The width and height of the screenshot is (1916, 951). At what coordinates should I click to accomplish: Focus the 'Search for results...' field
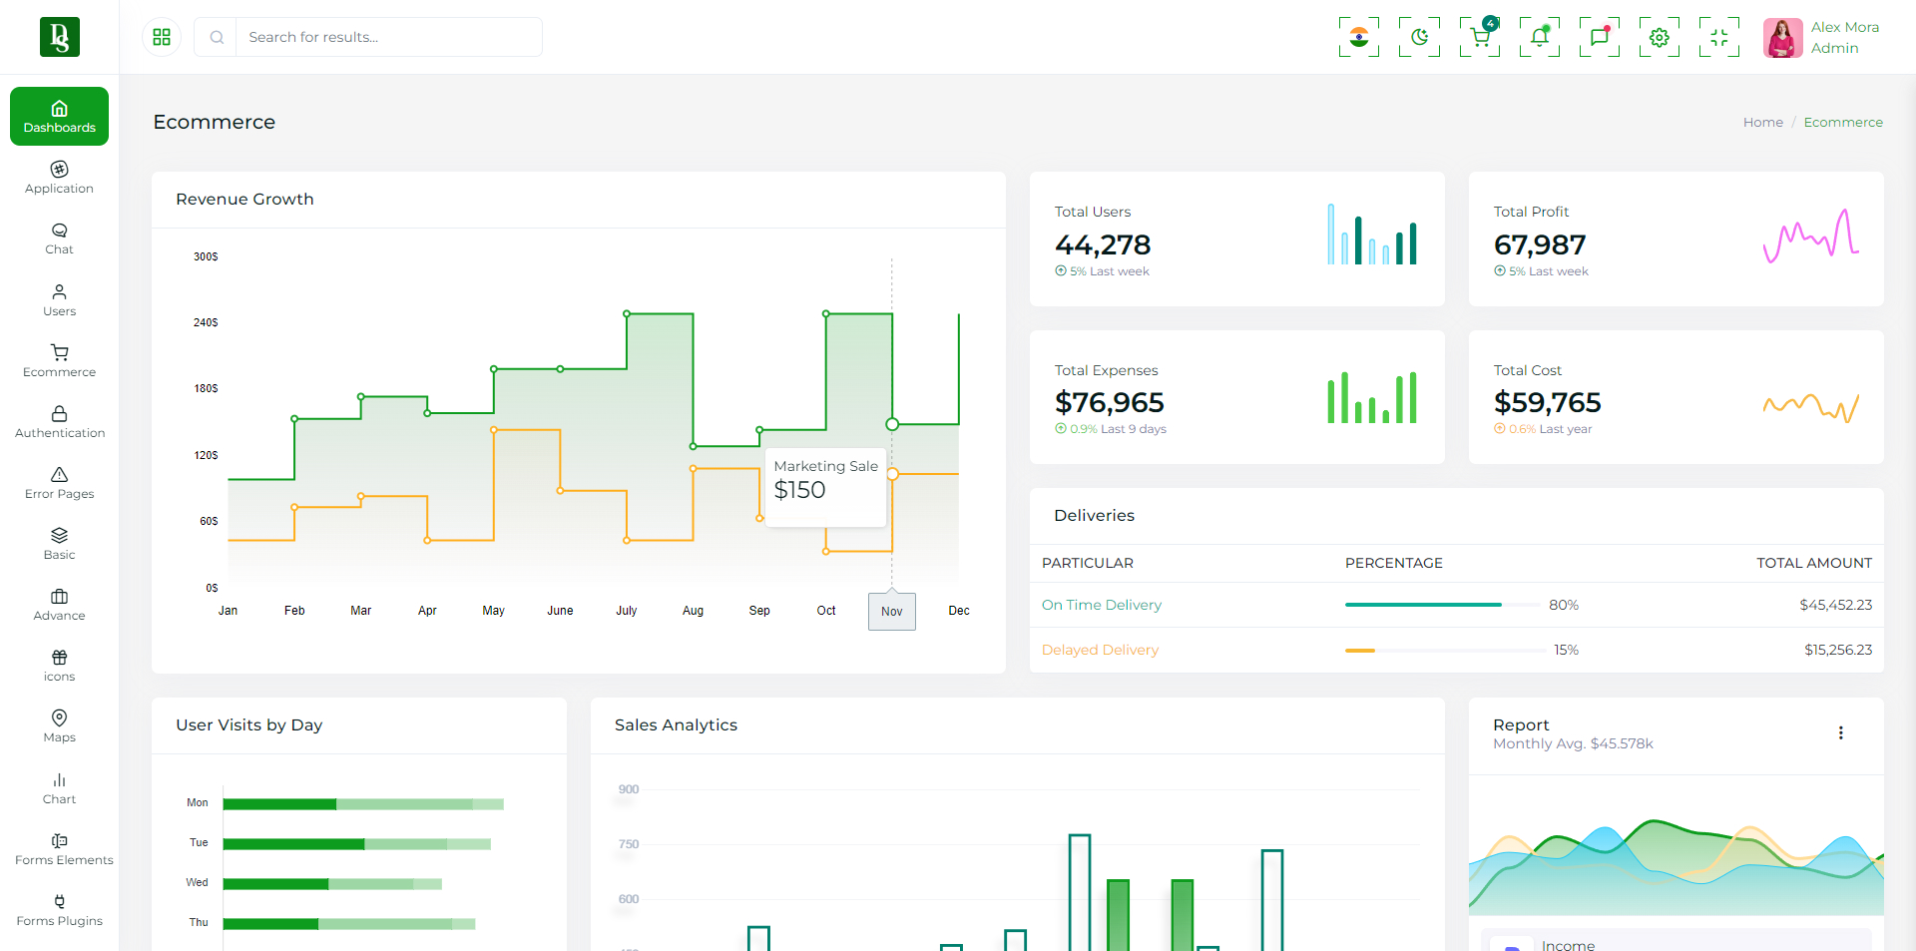click(x=389, y=37)
